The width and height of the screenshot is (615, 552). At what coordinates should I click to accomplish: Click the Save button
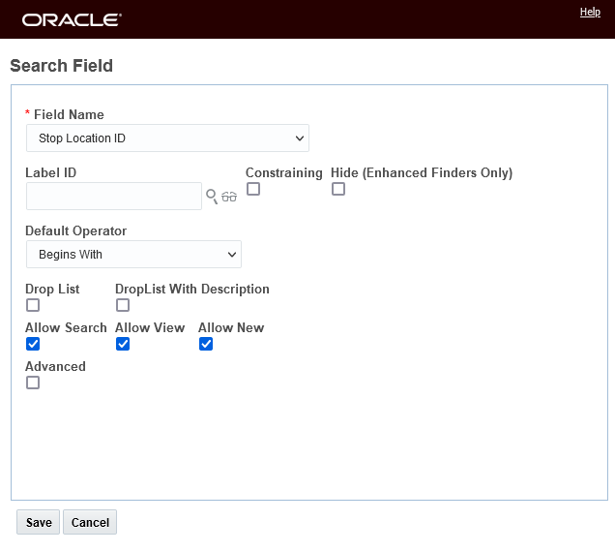(39, 522)
